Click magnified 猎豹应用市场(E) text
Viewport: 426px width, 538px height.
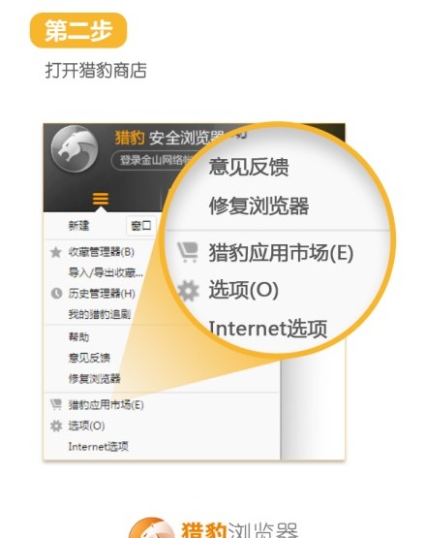[x=281, y=253]
